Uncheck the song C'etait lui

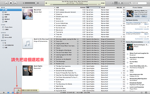[55, 14]
